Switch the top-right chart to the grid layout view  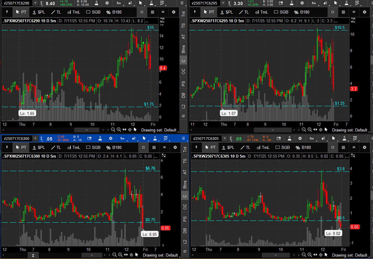[343, 12]
